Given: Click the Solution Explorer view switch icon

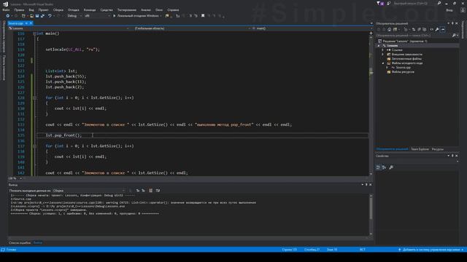Looking at the screenshot, I should 395,29.
